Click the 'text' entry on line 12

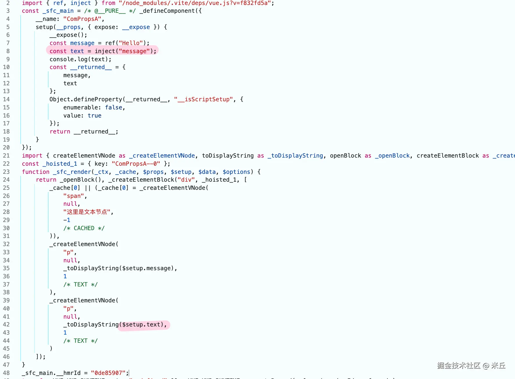[x=70, y=83]
